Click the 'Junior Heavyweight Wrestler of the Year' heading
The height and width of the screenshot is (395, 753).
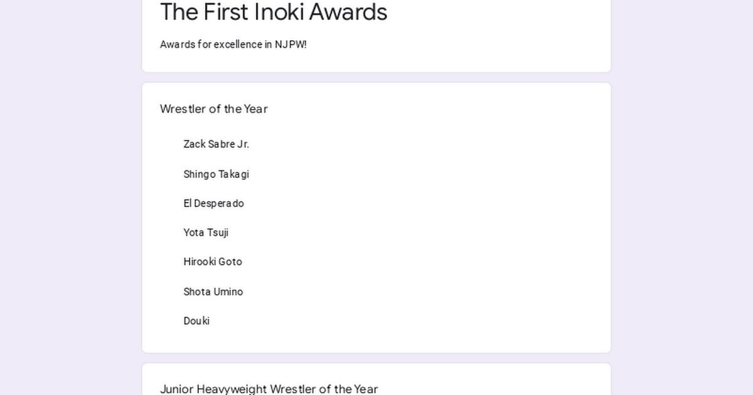(269, 389)
